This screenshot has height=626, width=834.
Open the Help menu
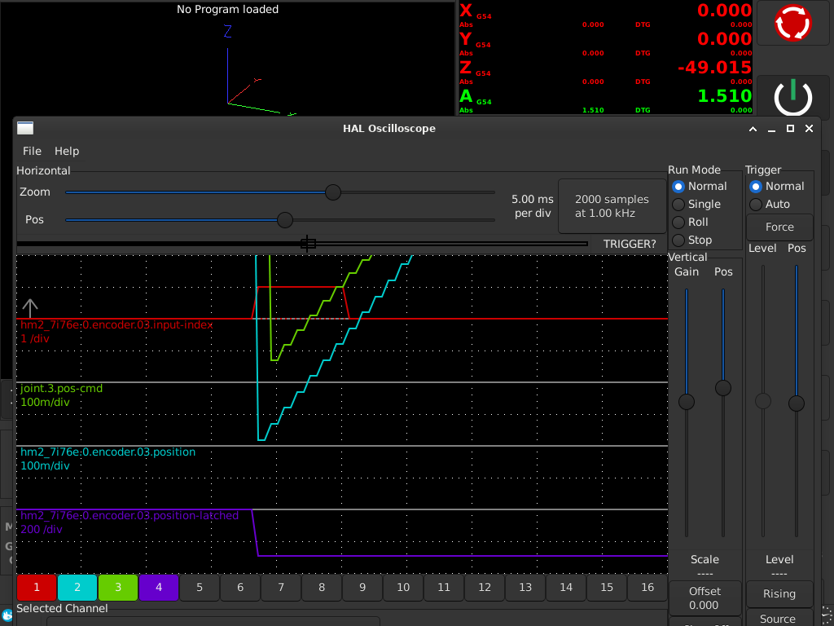67,151
